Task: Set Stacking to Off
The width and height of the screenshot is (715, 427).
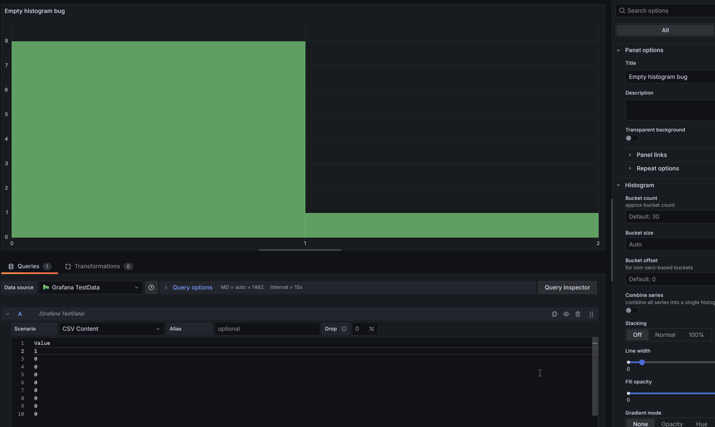Action: [x=637, y=335]
